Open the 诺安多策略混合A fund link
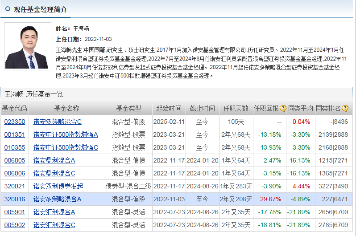Screen dimensions: 356x236 coord(57,199)
